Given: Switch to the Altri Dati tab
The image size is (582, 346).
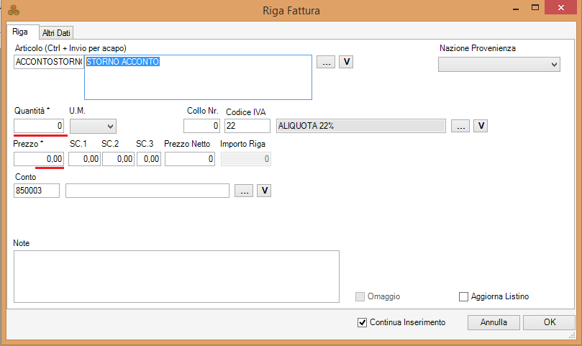Looking at the screenshot, I should coord(56,33).
